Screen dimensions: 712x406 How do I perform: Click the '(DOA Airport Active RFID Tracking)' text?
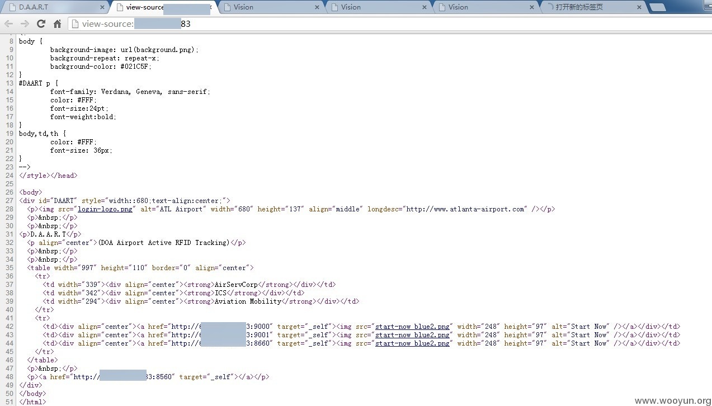[x=164, y=243]
